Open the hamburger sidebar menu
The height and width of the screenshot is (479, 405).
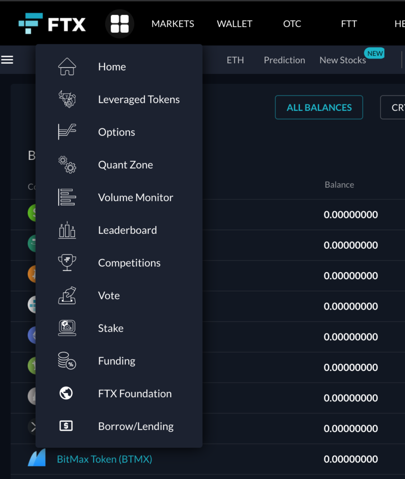7,59
